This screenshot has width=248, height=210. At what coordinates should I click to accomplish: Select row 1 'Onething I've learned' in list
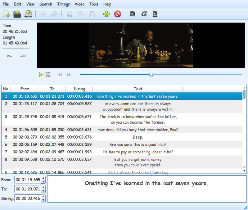pyautogui.click(x=122, y=96)
